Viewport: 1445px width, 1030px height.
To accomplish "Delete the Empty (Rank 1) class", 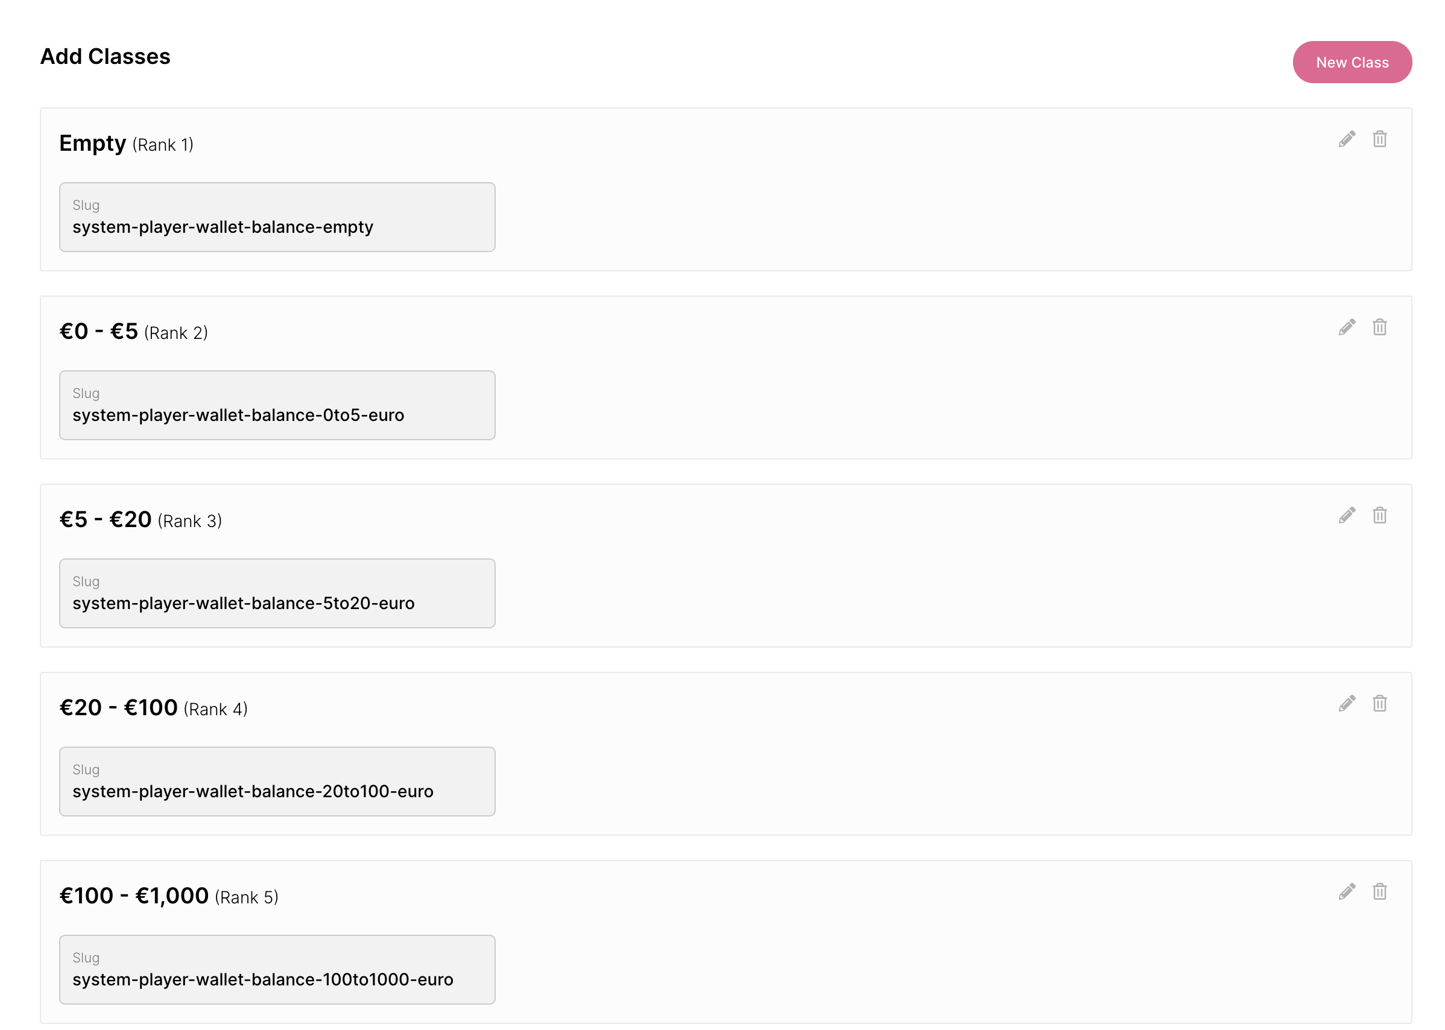I will tap(1379, 139).
